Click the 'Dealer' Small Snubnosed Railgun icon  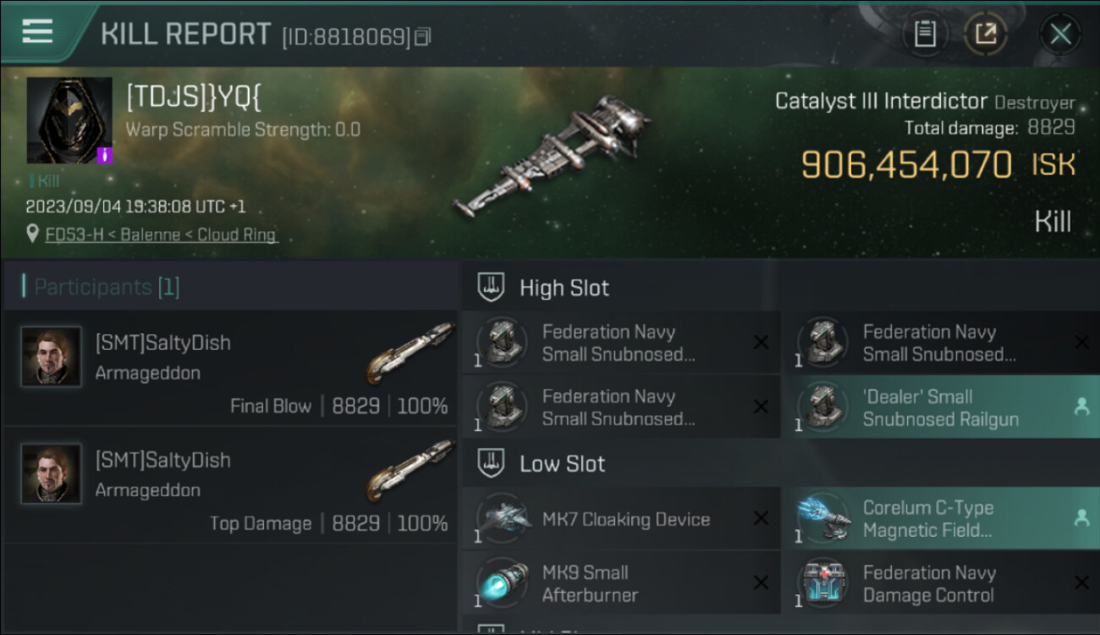(822, 407)
